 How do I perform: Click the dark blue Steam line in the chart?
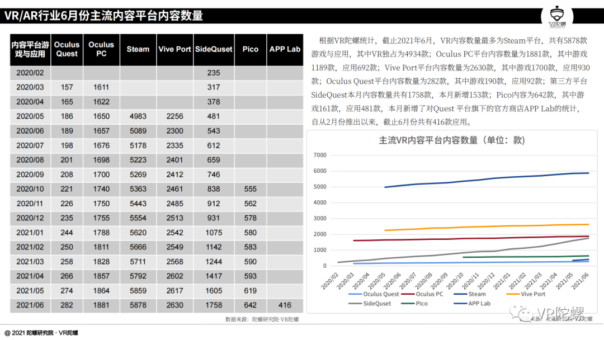pos(487,179)
